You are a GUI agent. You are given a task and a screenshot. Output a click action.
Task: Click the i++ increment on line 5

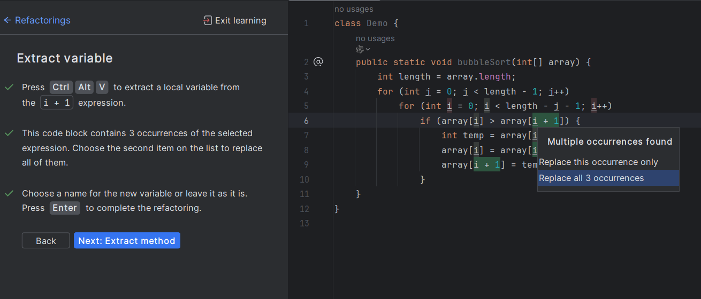[x=599, y=106]
